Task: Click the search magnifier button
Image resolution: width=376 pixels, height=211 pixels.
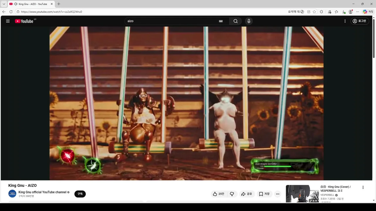Action: tap(236, 21)
